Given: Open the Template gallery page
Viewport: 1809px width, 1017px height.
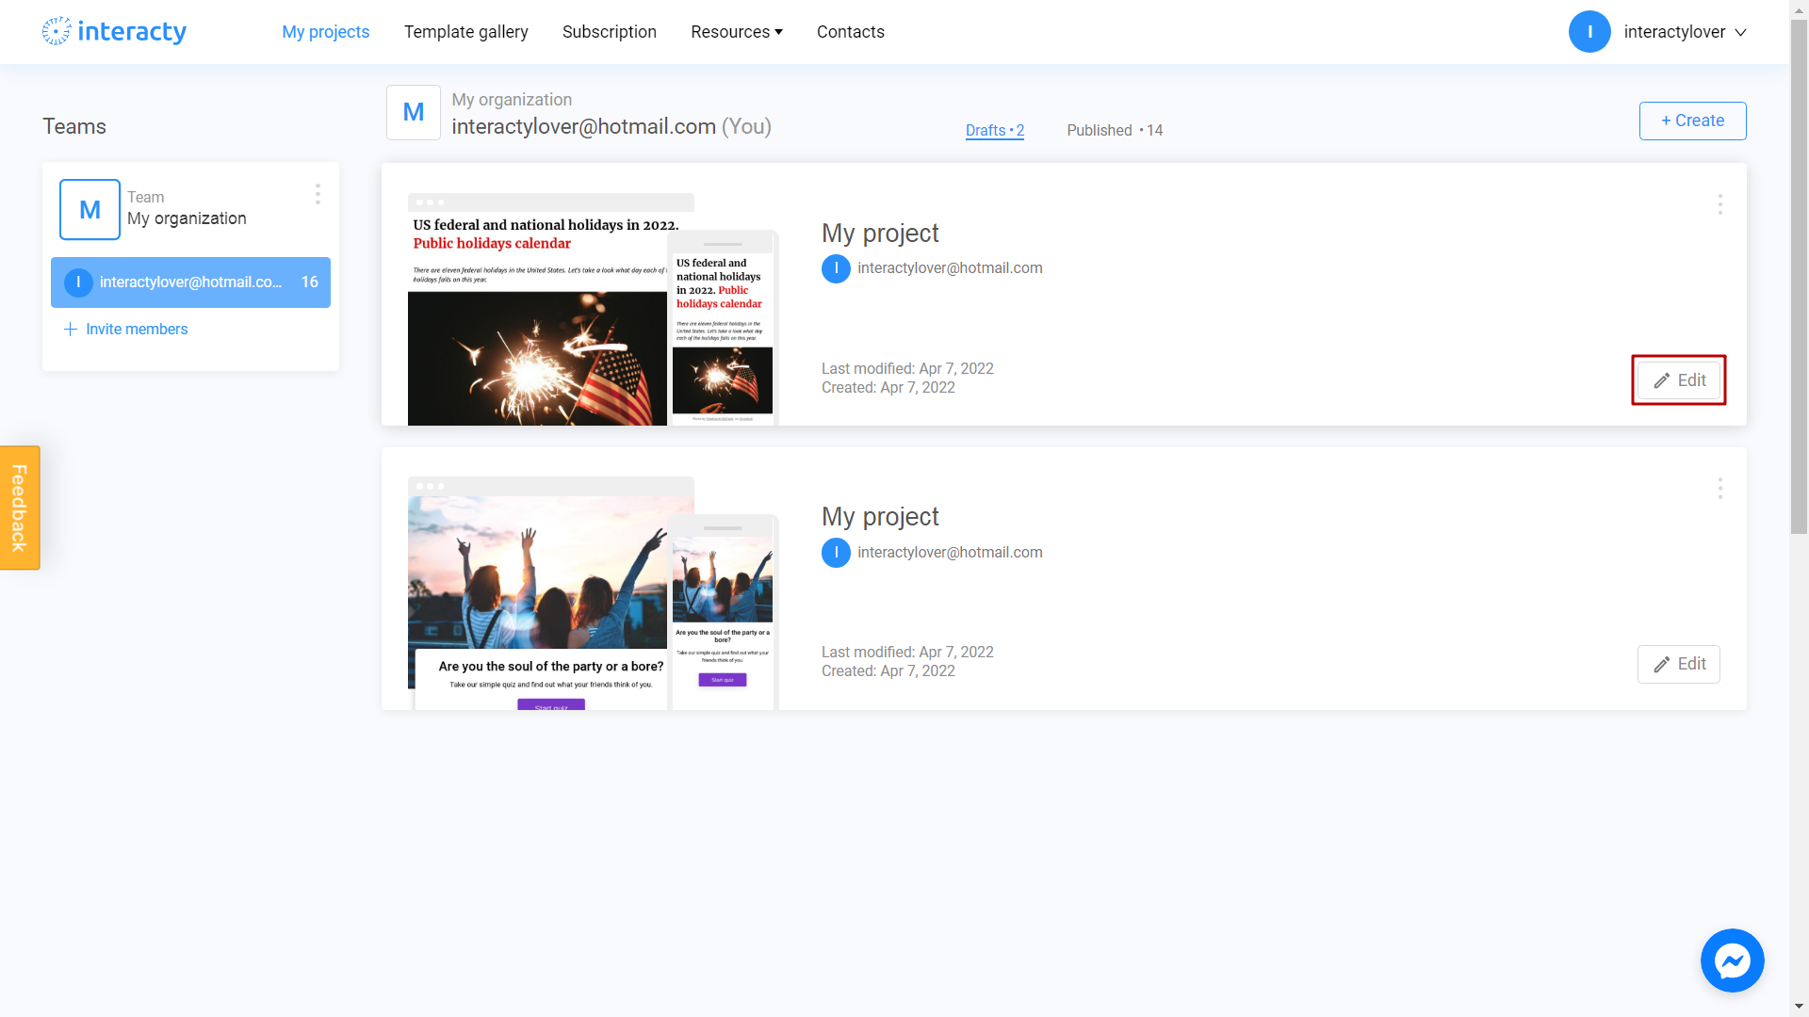Looking at the screenshot, I should (x=465, y=31).
